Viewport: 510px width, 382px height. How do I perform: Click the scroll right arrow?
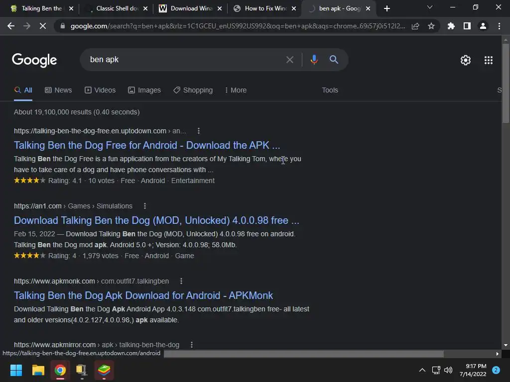[x=498, y=354]
